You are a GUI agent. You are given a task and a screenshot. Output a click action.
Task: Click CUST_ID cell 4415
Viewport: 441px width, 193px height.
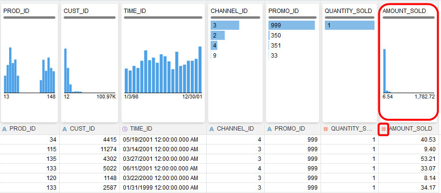pyautogui.click(x=90, y=140)
